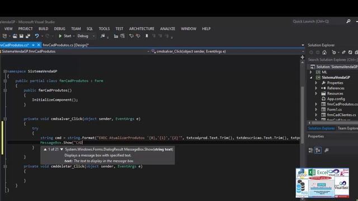358x201 pixels.
Task: Collapse the cmddeletar_Click method block
Action: point(5,166)
